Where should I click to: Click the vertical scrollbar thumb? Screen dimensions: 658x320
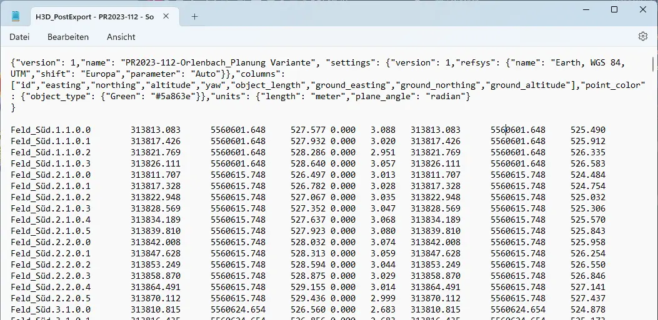tap(654, 63)
